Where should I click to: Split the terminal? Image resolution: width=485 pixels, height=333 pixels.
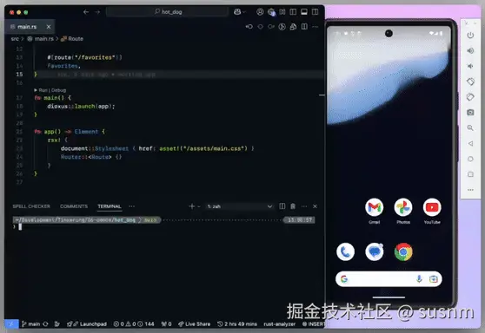click(x=282, y=206)
